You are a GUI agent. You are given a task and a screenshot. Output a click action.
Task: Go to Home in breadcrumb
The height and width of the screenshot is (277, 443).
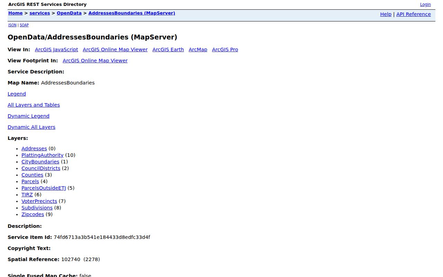[x=16, y=13]
